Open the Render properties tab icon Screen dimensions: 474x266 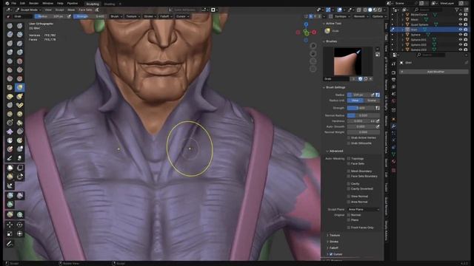coord(393,72)
